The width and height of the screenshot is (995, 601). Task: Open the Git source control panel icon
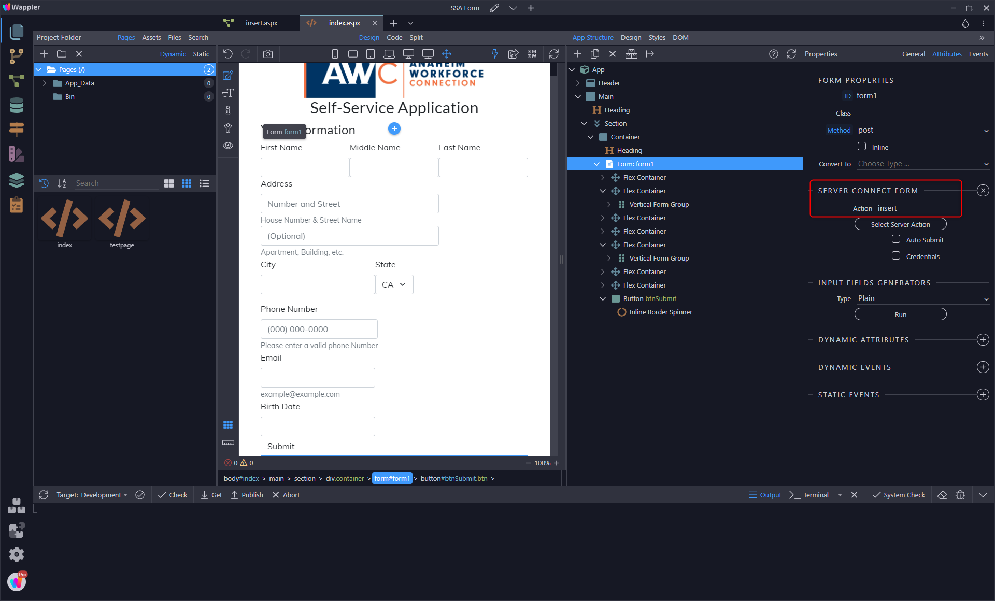pyautogui.click(x=17, y=56)
